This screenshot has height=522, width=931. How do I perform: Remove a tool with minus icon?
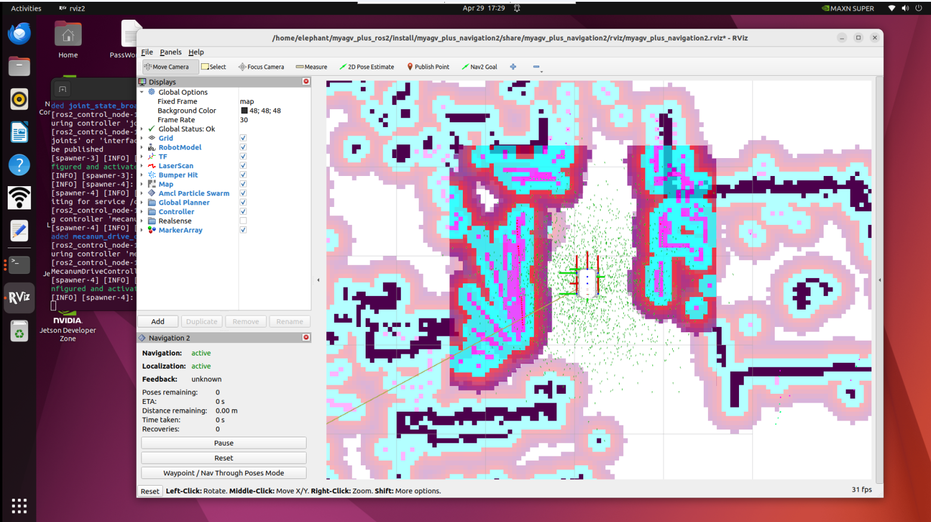536,67
